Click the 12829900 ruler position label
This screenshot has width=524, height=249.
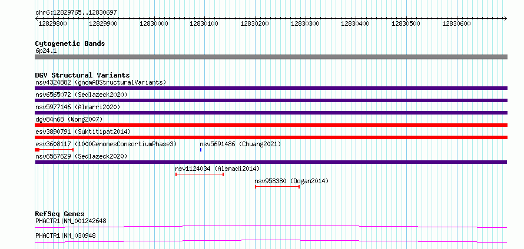coord(103,23)
